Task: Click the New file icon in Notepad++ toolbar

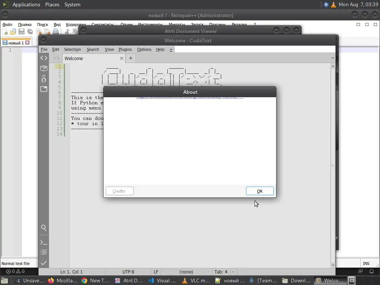Action: 4,32
